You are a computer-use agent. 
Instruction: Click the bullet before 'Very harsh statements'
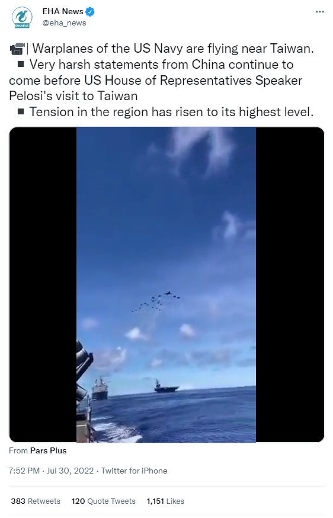21,64
